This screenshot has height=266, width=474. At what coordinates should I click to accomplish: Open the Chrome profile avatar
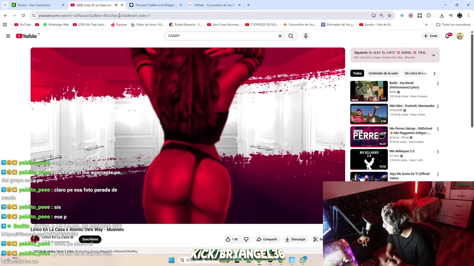click(460, 16)
